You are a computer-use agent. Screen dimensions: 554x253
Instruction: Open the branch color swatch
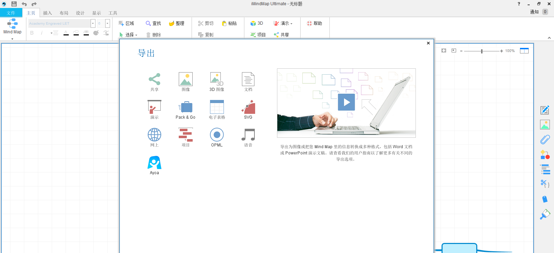tap(76, 33)
